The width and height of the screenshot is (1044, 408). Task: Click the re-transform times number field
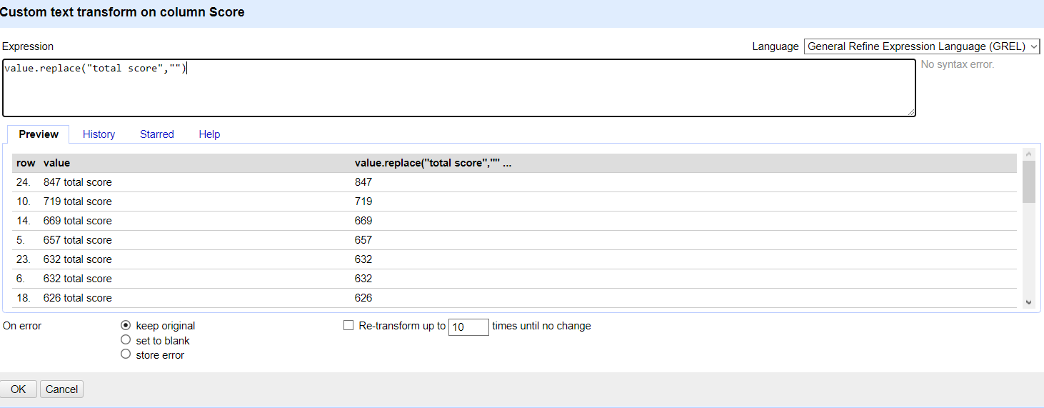468,327
